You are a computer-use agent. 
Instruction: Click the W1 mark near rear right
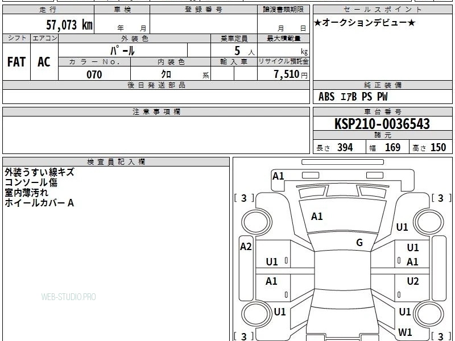pos(405,332)
